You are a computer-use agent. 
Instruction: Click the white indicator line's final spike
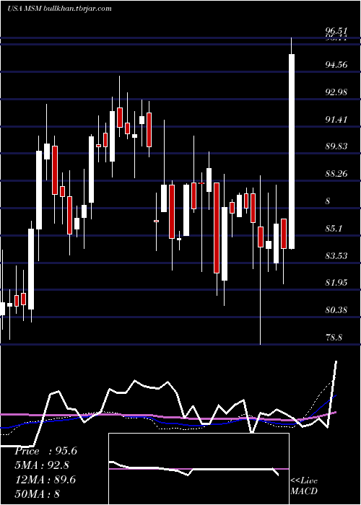pyautogui.click(x=333, y=394)
